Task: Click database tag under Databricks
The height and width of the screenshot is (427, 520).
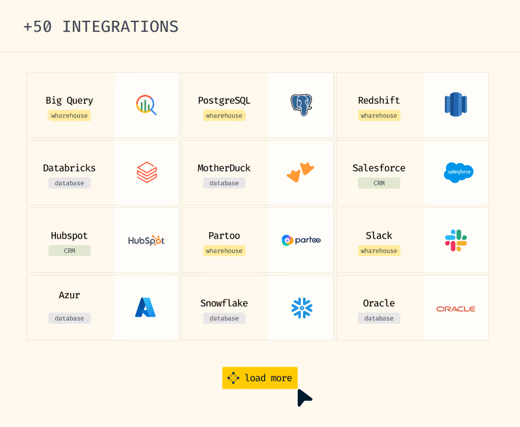Action: 70,183
